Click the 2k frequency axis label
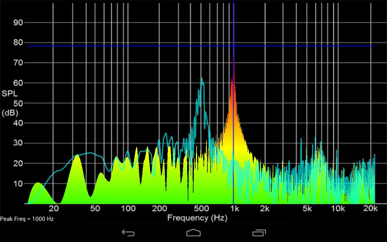The width and height of the screenshot is (387, 242). pos(265,208)
